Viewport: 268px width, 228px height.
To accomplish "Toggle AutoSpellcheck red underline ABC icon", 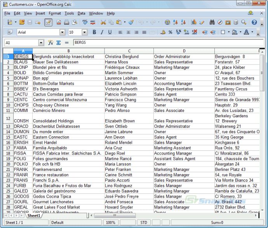I will pyautogui.click(x=93, y=22).
